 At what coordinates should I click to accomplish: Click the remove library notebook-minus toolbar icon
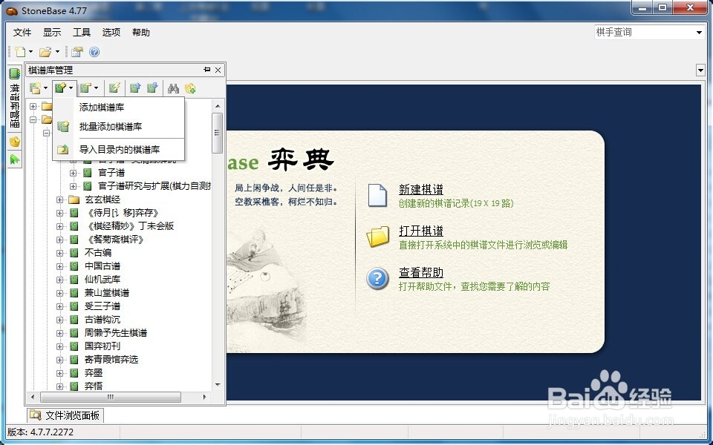pyautogui.click(x=85, y=88)
